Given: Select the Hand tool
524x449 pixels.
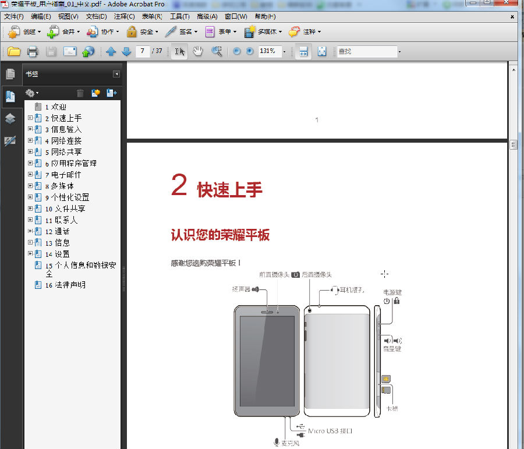Looking at the screenshot, I should [x=198, y=51].
